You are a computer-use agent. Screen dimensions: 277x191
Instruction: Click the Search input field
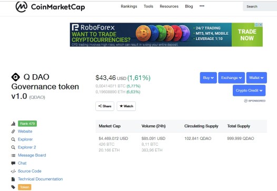(x=260, y=6)
